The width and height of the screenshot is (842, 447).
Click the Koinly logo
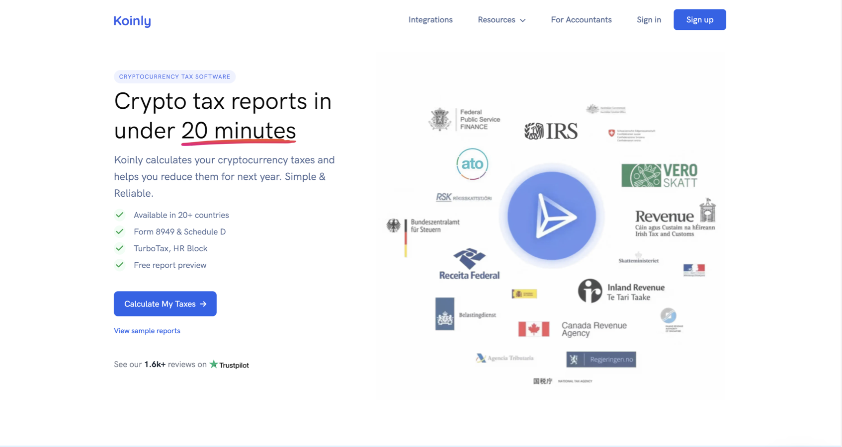click(132, 20)
